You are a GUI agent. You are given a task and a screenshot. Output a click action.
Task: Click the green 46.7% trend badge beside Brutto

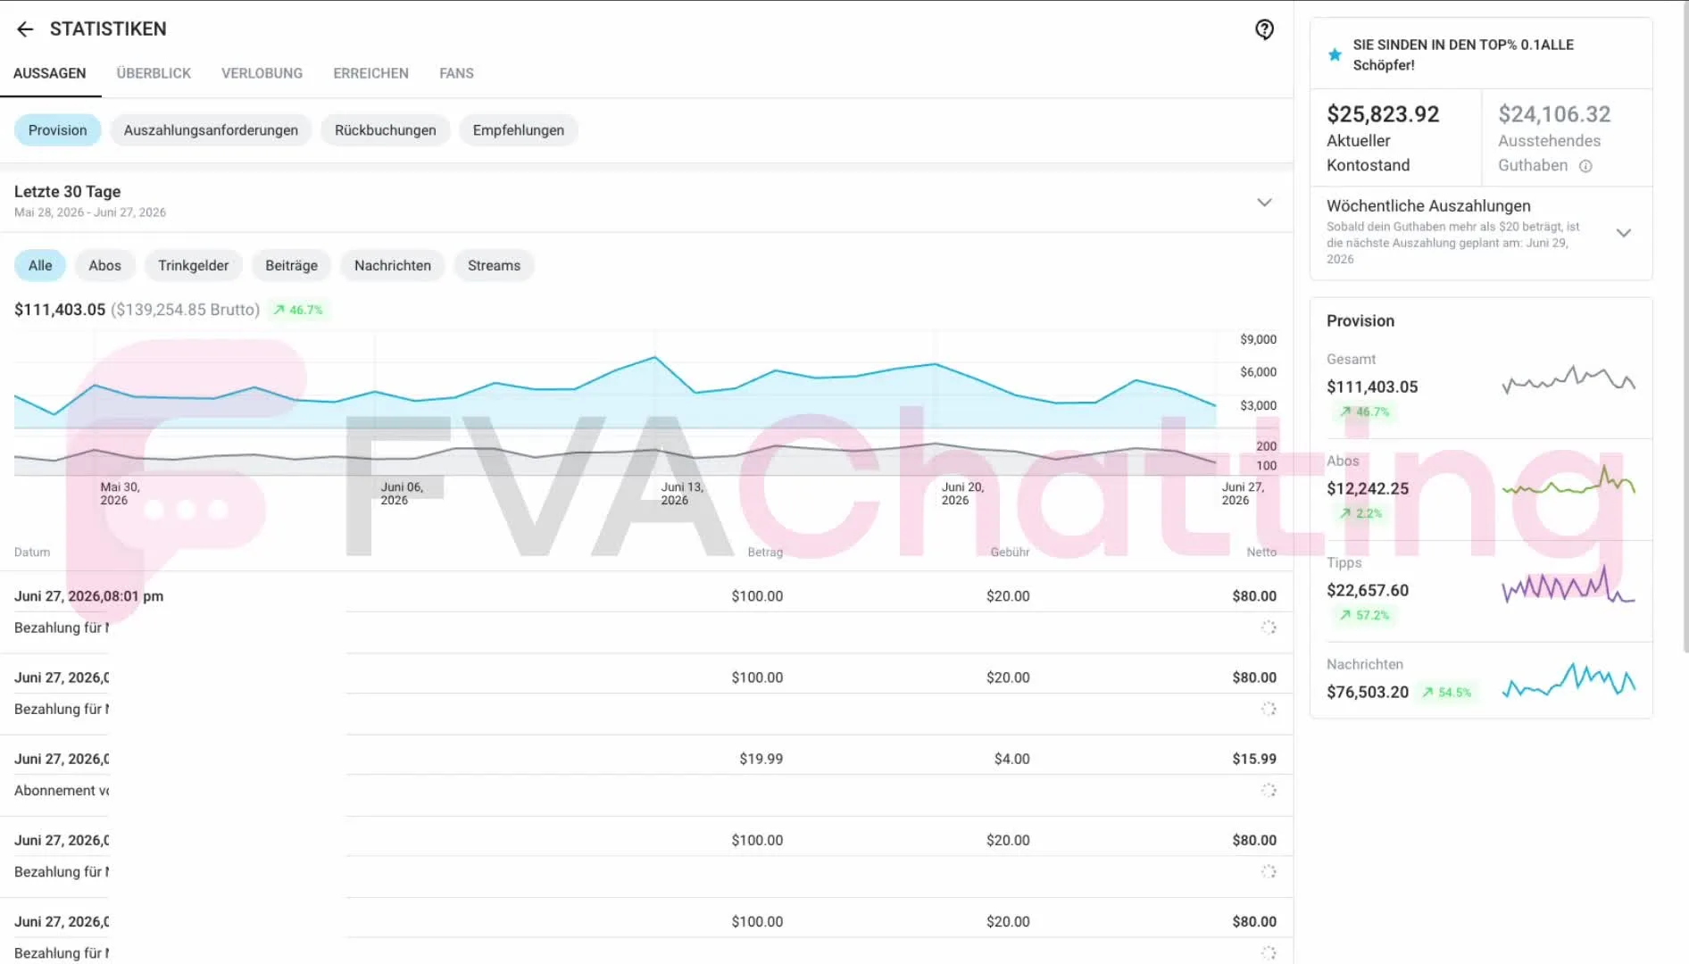(299, 310)
